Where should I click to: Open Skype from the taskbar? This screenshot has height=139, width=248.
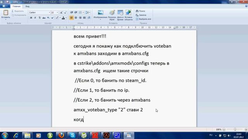[x=72, y=136]
